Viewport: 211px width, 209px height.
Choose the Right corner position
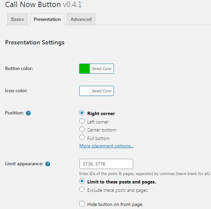(82, 113)
